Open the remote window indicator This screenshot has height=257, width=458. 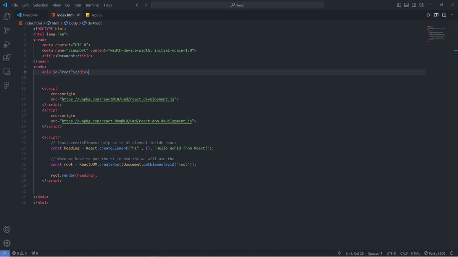coord(5,253)
